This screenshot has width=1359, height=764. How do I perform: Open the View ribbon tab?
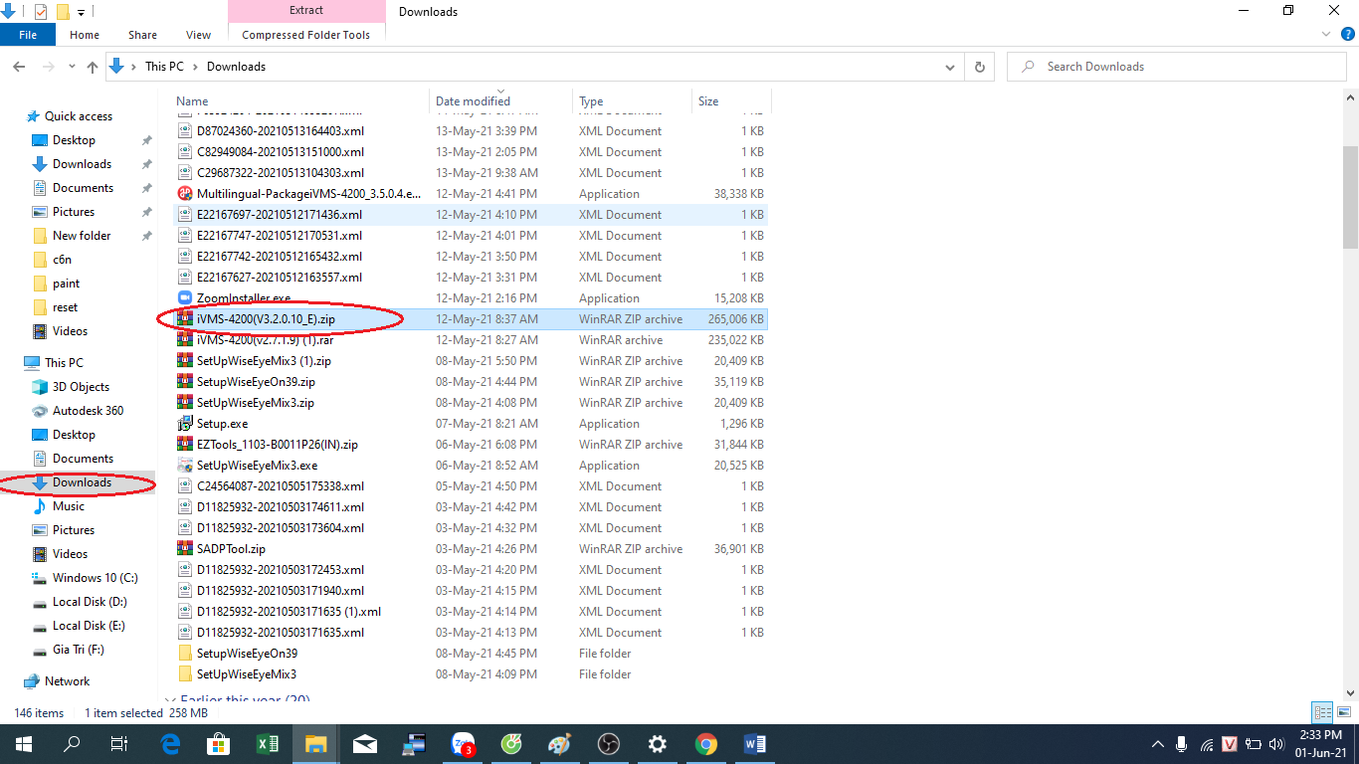coord(199,34)
